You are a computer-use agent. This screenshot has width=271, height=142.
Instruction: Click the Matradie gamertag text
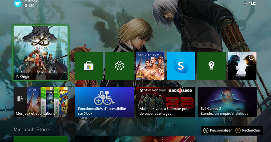(x=31, y=1)
